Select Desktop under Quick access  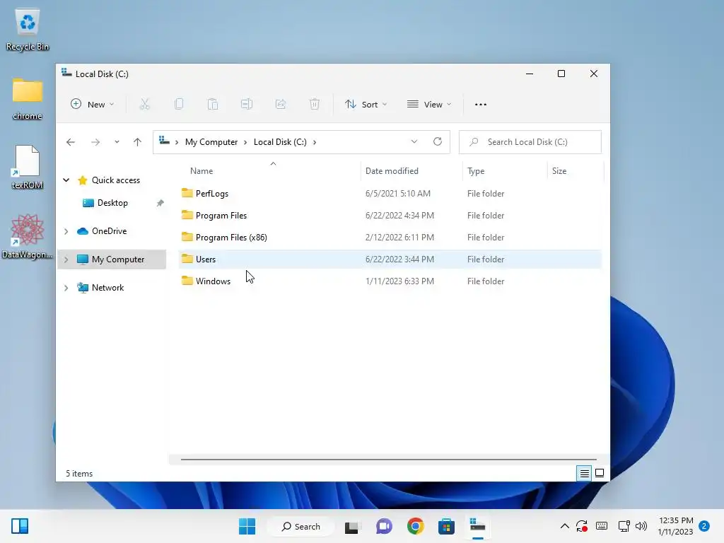(x=112, y=203)
